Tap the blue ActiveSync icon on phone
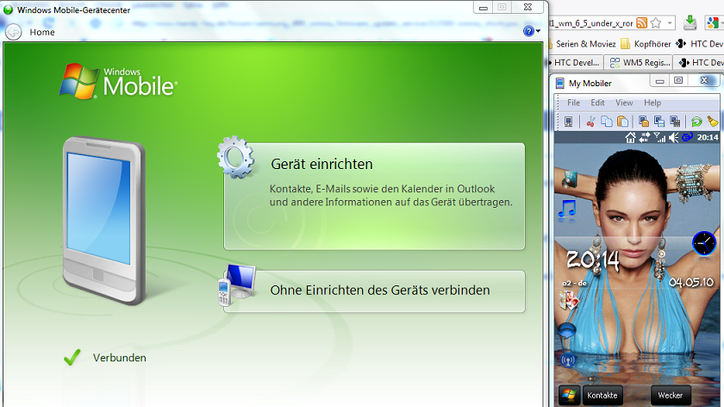 click(688, 137)
